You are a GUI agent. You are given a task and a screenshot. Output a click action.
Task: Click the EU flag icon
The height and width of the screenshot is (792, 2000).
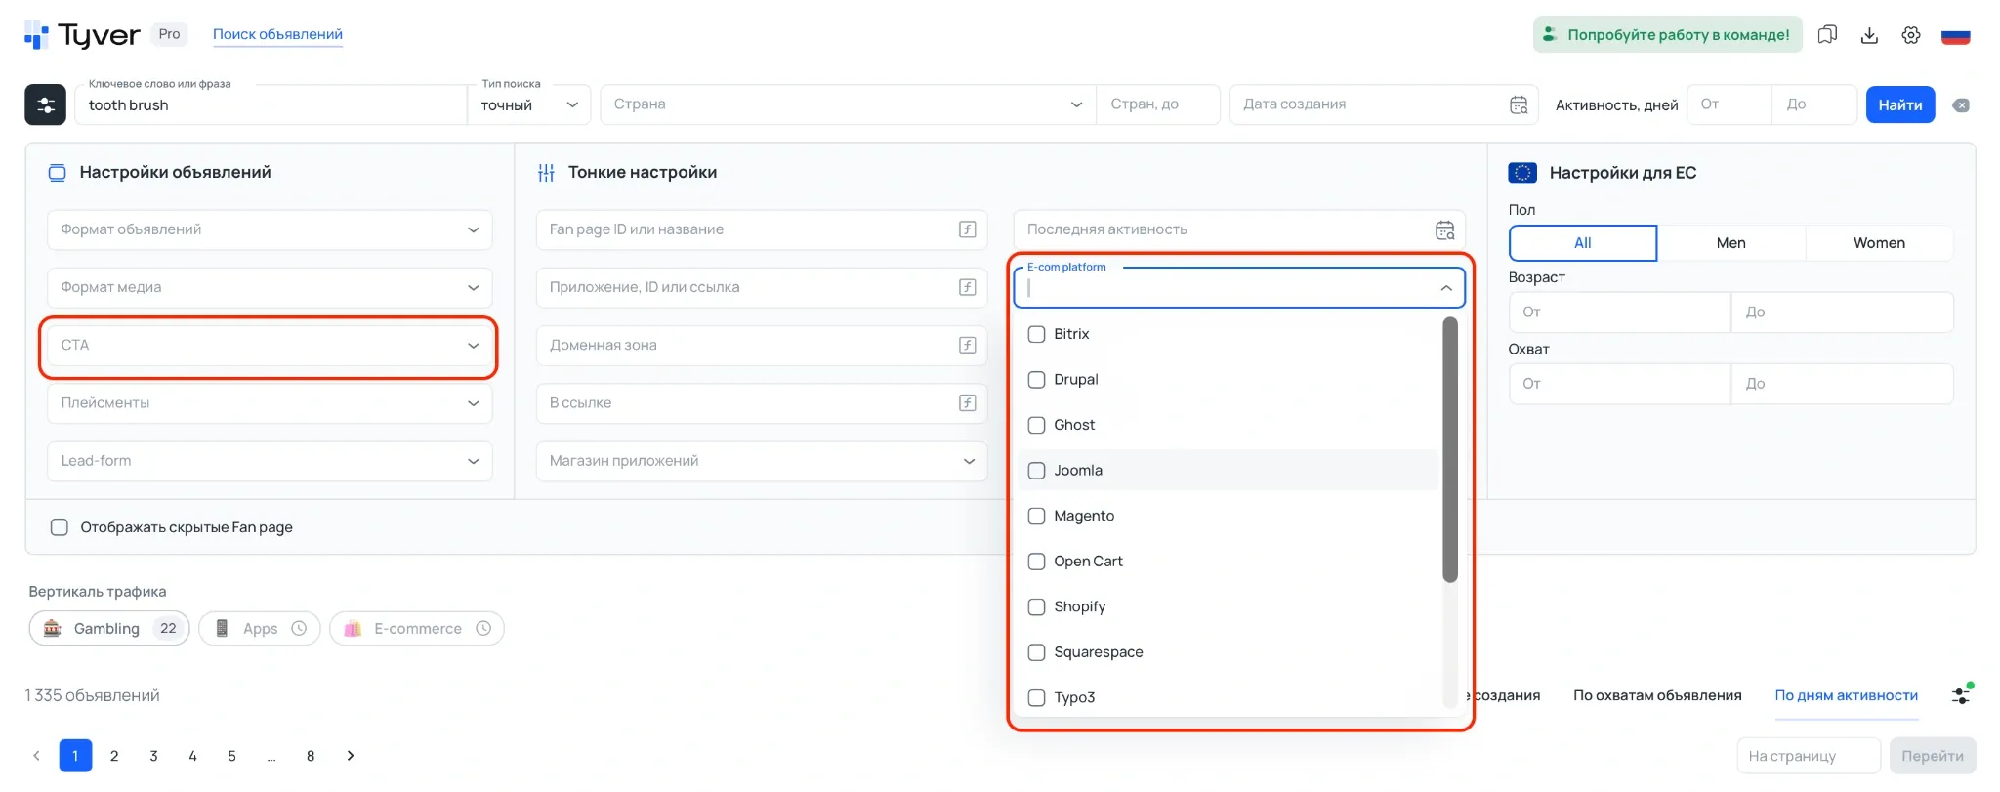pyautogui.click(x=1522, y=173)
